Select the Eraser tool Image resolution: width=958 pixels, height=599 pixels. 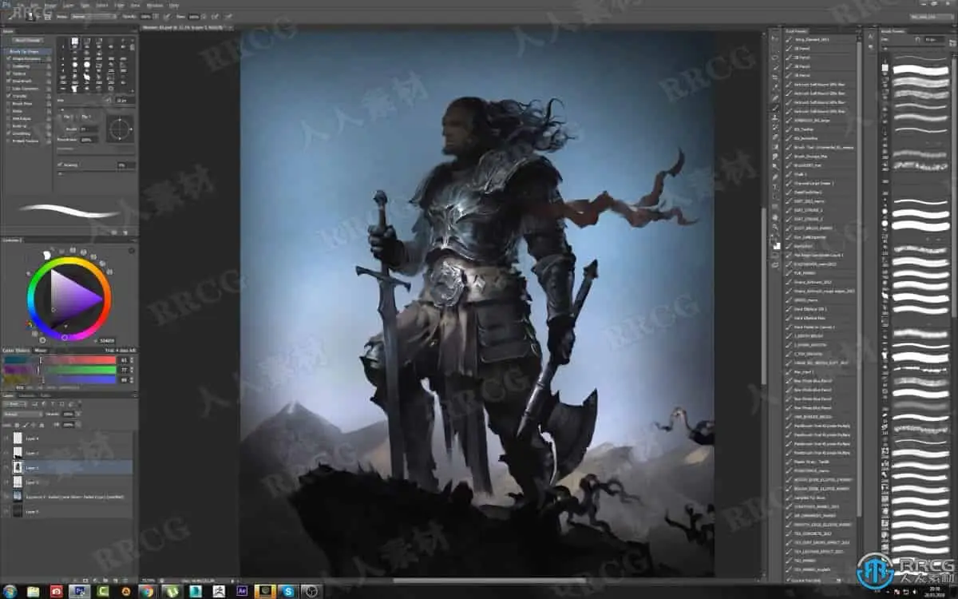click(775, 137)
